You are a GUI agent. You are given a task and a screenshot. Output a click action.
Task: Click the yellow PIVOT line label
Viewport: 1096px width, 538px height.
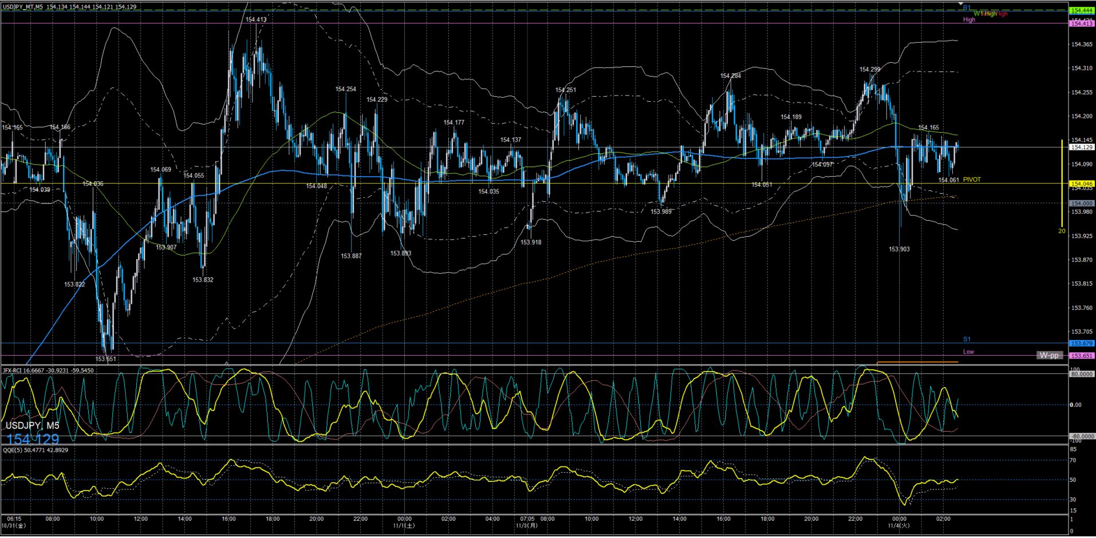pyautogui.click(x=972, y=180)
